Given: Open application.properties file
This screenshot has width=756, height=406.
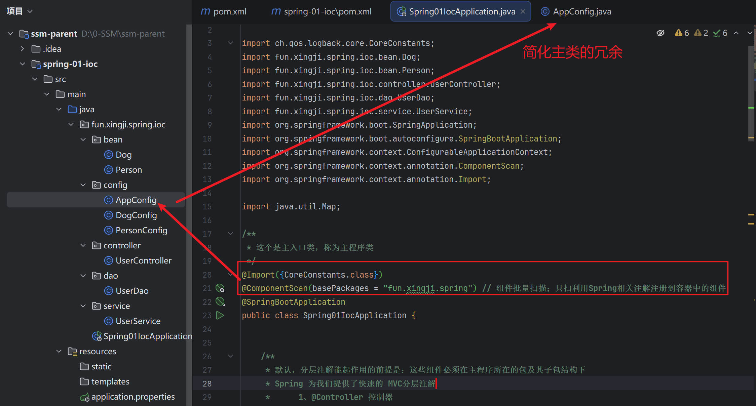Looking at the screenshot, I should (133, 397).
